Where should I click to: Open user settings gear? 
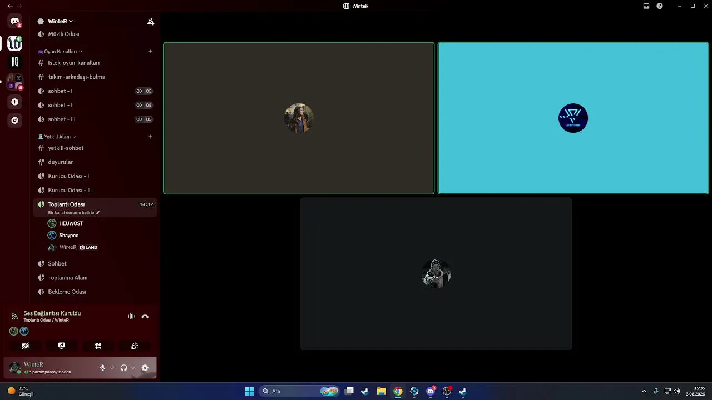coord(145,368)
